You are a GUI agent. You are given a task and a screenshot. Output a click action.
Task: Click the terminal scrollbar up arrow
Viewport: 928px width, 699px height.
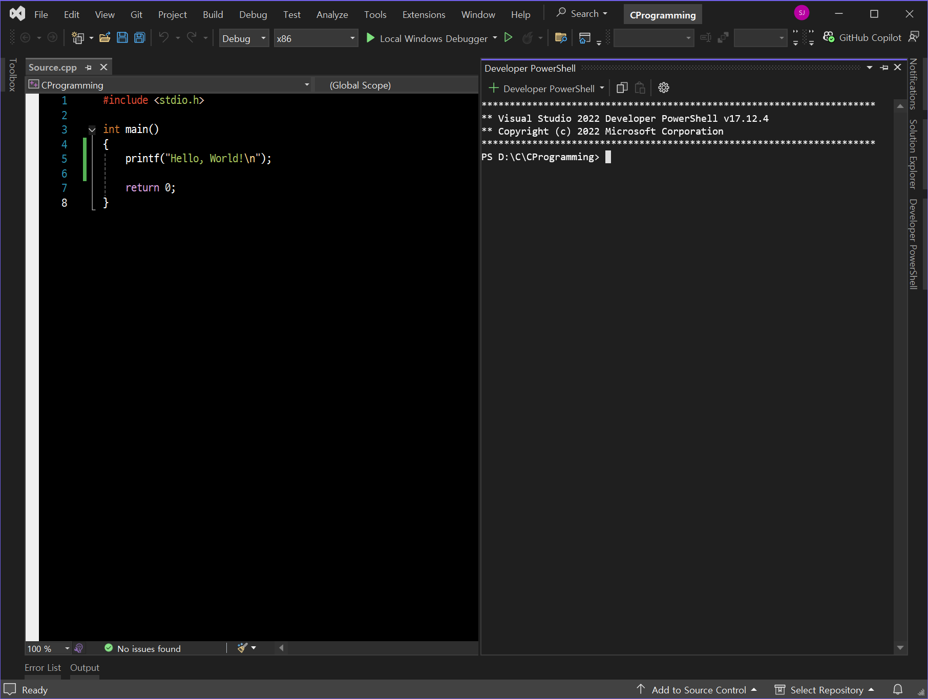(900, 106)
